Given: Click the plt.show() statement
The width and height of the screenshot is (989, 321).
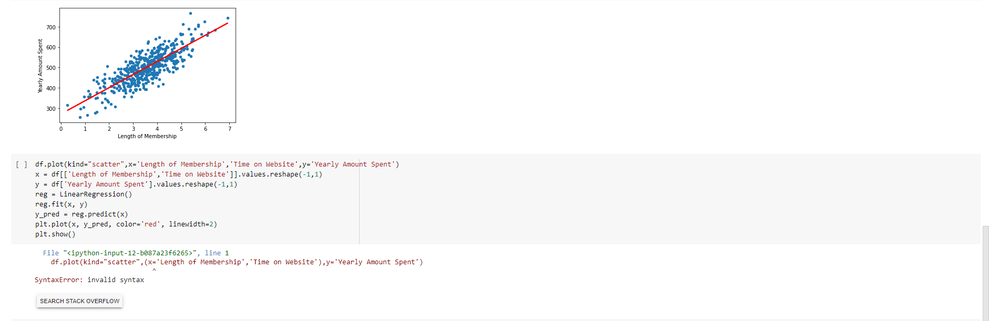Looking at the screenshot, I should (x=54, y=234).
